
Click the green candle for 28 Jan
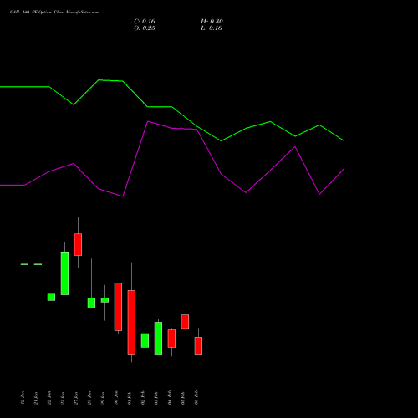[91, 303]
